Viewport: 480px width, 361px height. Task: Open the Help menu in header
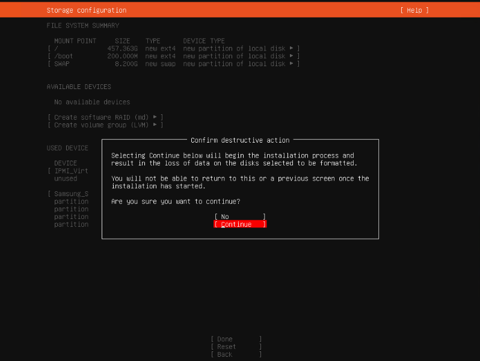(414, 10)
